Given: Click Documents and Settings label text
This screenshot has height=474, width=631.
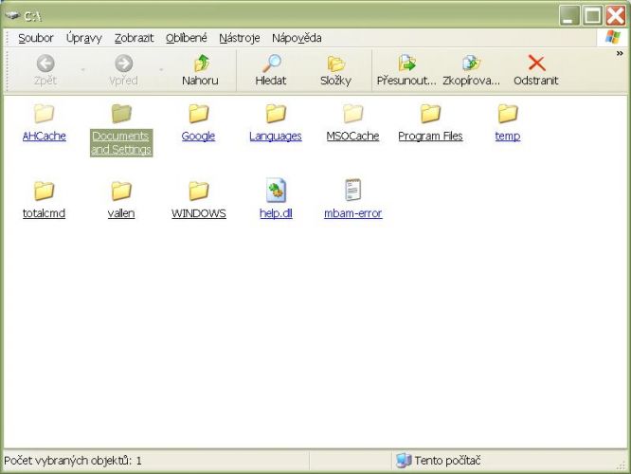Looking at the screenshot, I should click(x=121, y=142).
